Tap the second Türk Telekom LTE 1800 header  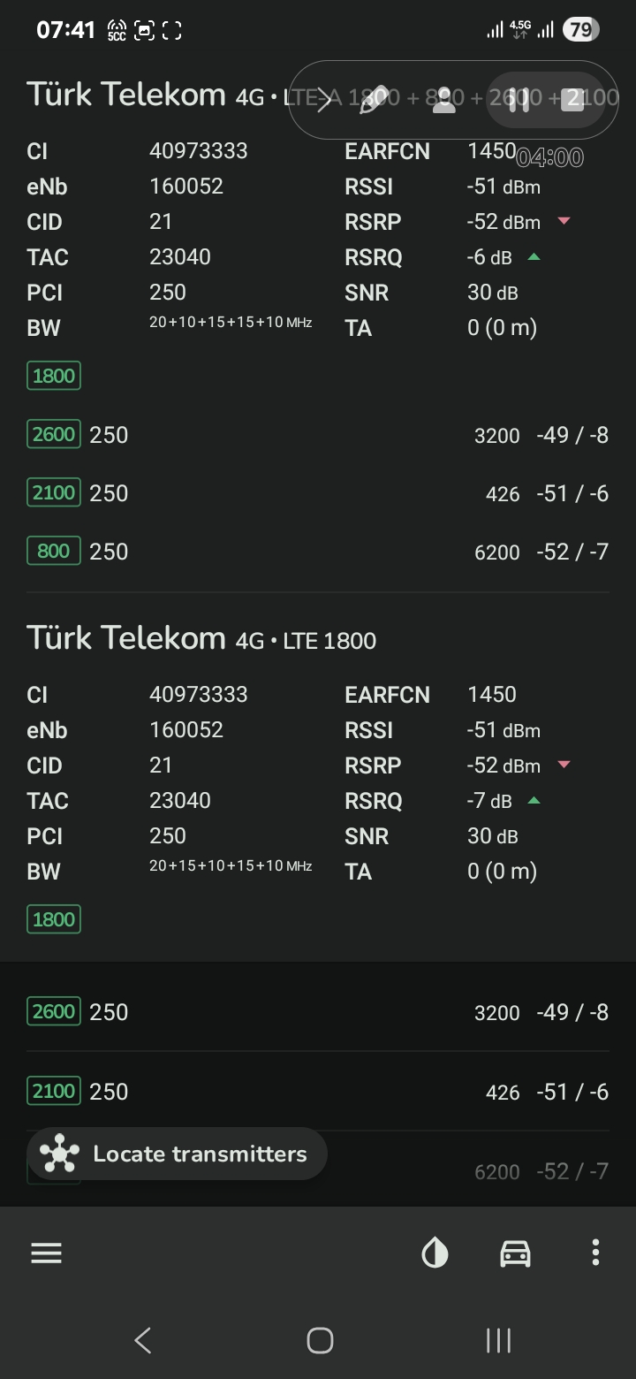[201, 638]
